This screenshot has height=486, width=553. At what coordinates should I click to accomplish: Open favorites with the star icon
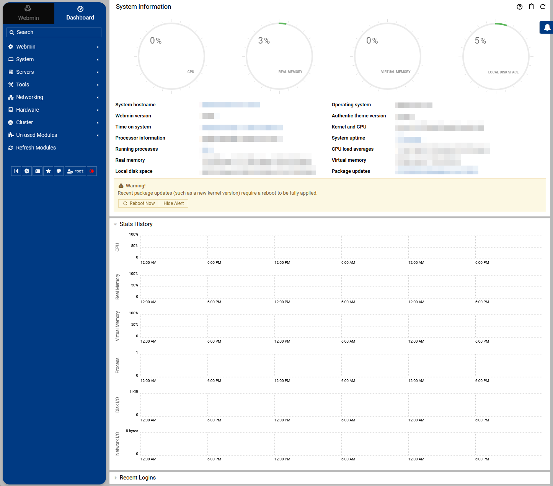coord(48,171)
